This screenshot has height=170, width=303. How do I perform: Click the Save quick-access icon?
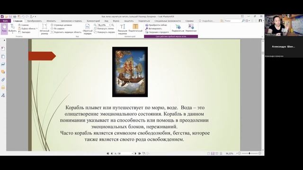pos(10,17)
